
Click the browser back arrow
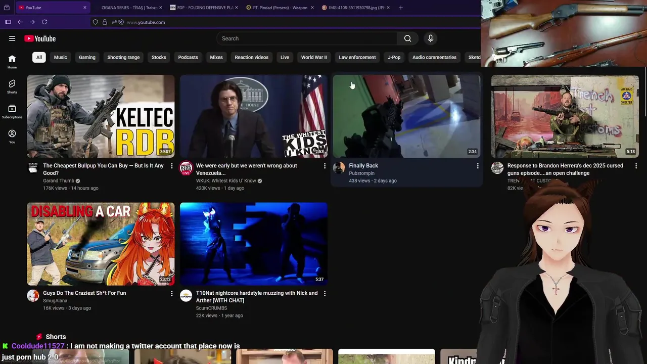20,22
